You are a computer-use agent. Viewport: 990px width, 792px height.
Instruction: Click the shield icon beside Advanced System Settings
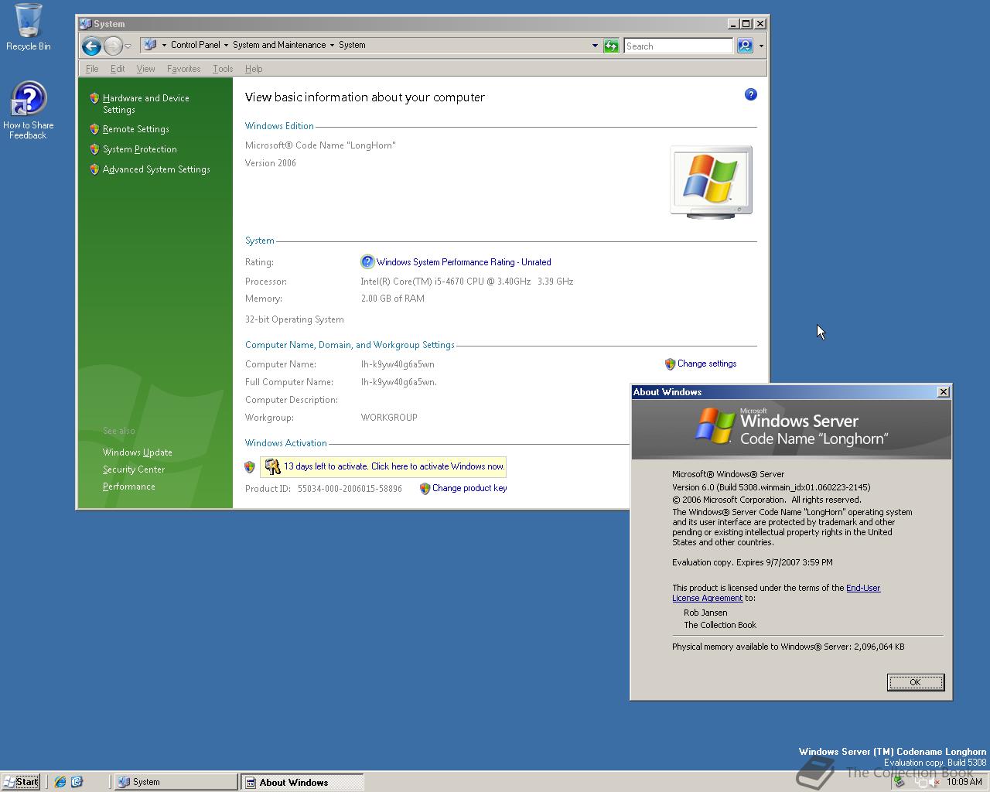tap(94, 169)
